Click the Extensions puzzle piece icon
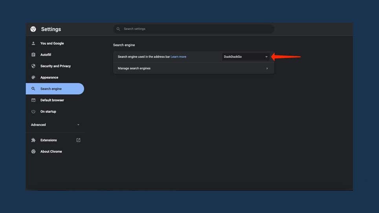 pyautogui.click(x=33, y=140)
